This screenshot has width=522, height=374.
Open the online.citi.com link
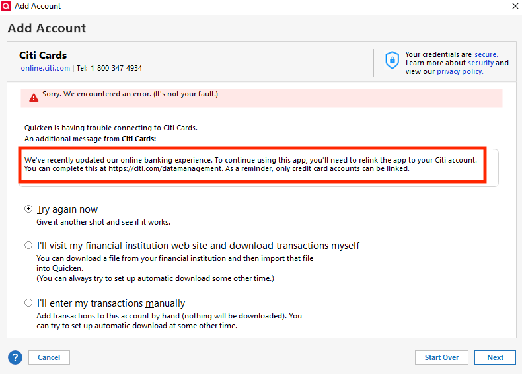click(x=45, y=68)
